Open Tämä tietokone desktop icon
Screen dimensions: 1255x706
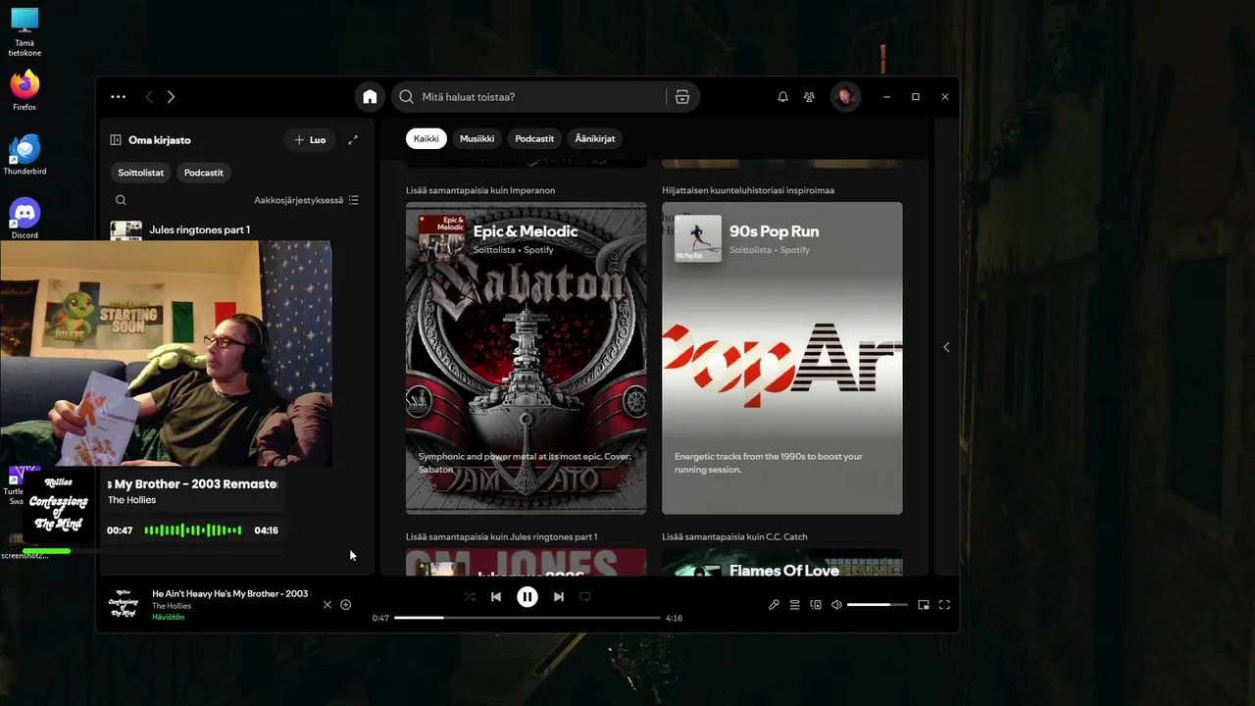(x=25, y=32)
